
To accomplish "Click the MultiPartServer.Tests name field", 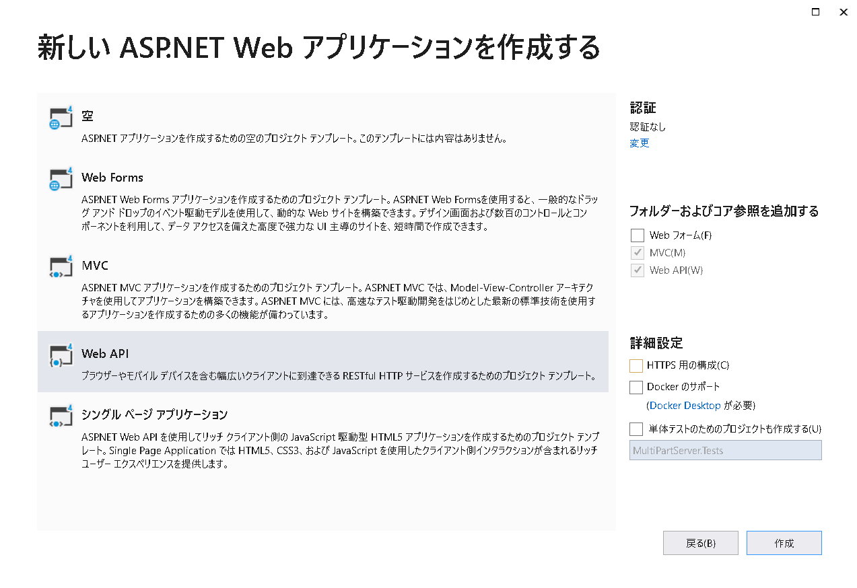I will (x=726, y=450).
